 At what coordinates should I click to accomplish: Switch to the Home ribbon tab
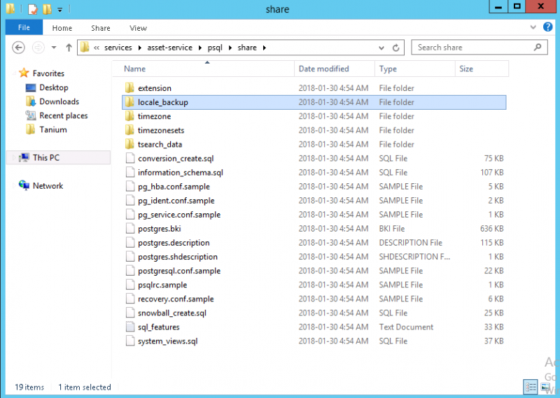coord(62,28)
